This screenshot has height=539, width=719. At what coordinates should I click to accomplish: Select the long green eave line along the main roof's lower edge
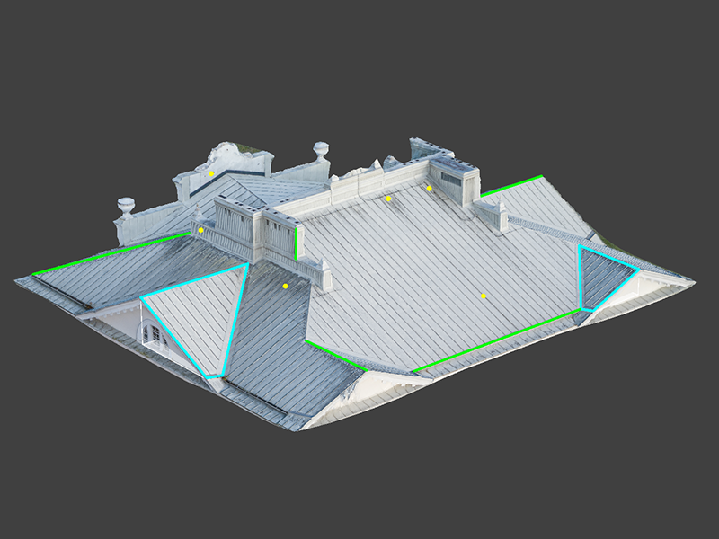(x=496, y=341)
